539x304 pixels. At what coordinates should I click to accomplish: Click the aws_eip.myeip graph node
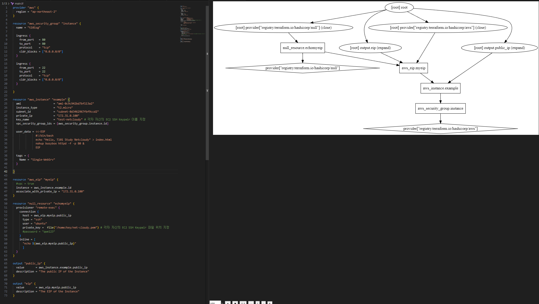tap(413, 68)
